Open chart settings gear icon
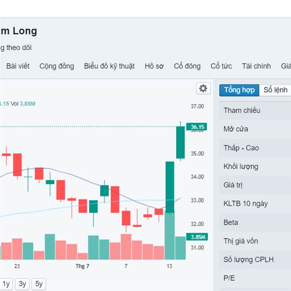Screen dimensions: 291x291 tap(203, 88)
